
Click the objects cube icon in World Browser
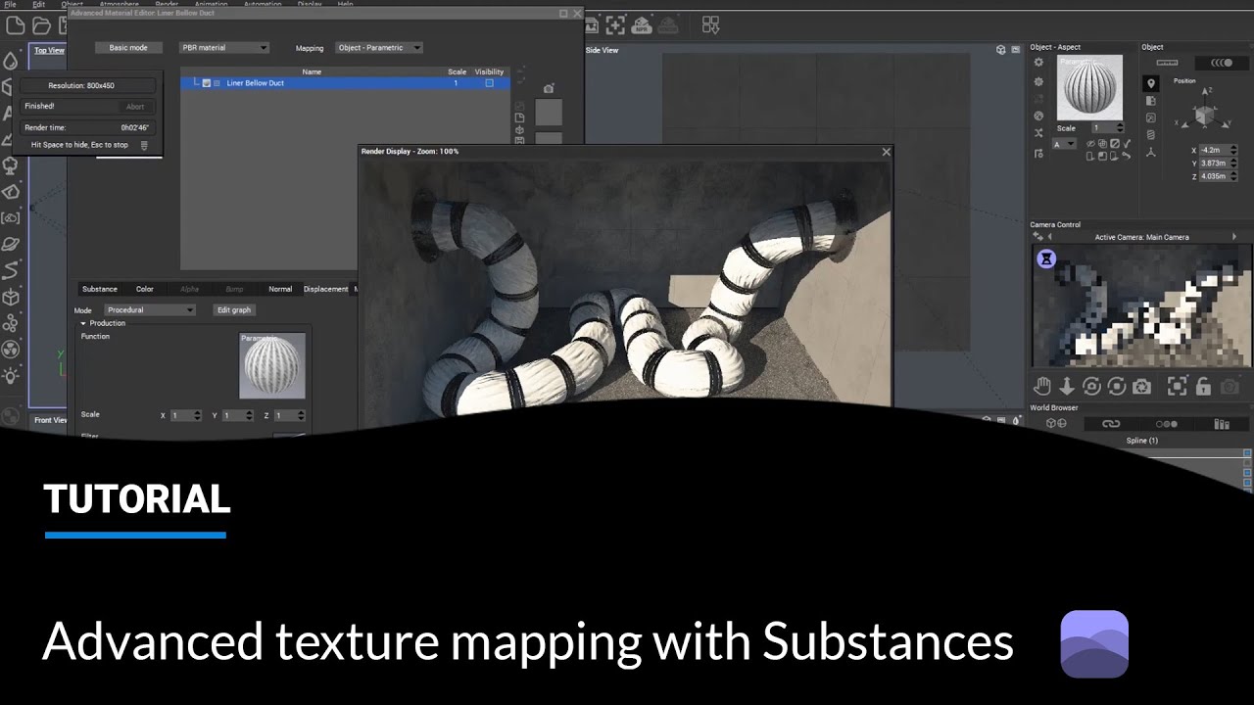1056,424
